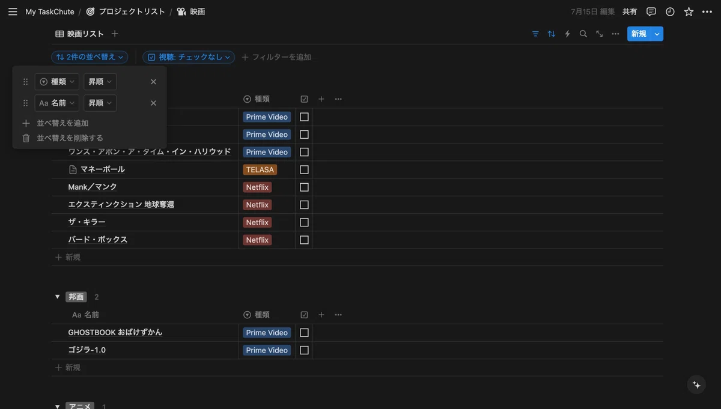Check the box for ゴジラ-1.0 row
Viewport: 721px width, 409px height.
304,350
